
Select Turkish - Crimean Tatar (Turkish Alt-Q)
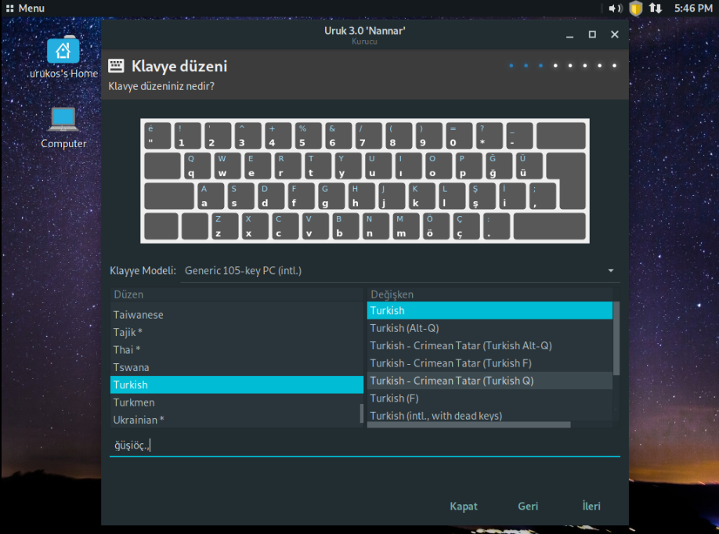pyautogui.click(x=490, y=345)
